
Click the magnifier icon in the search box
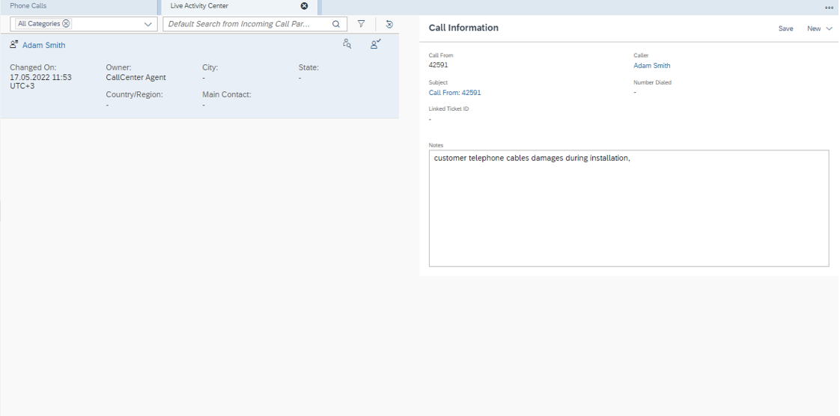tap(336, 24)
